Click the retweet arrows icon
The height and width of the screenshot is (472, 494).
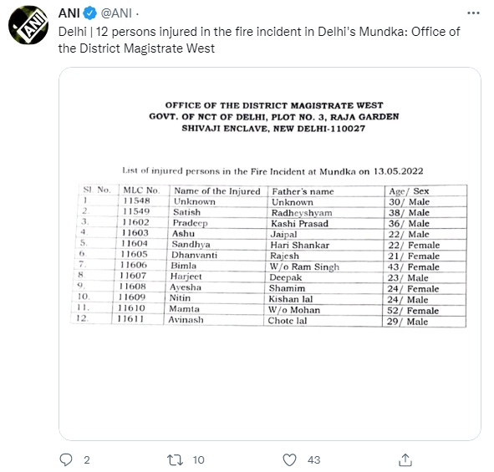[x=176, y=459]
